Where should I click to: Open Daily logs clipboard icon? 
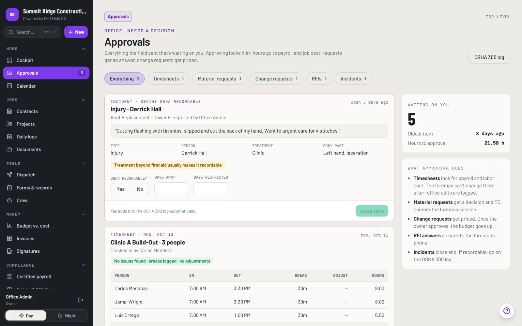click(9, 137)
